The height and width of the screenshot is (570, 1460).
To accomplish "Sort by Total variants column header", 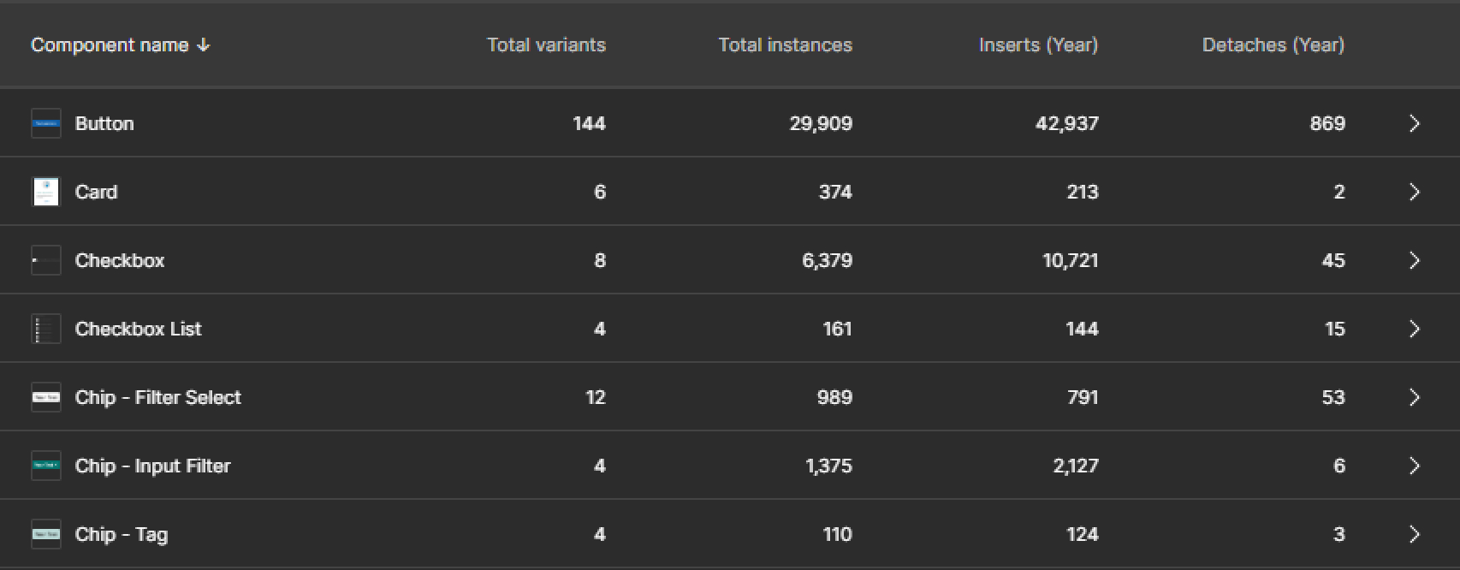I will pyautogui.click(x=546, y=45).
